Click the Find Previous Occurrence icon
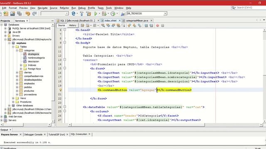Viewport: 266px width, 149px height. [108, 26]
